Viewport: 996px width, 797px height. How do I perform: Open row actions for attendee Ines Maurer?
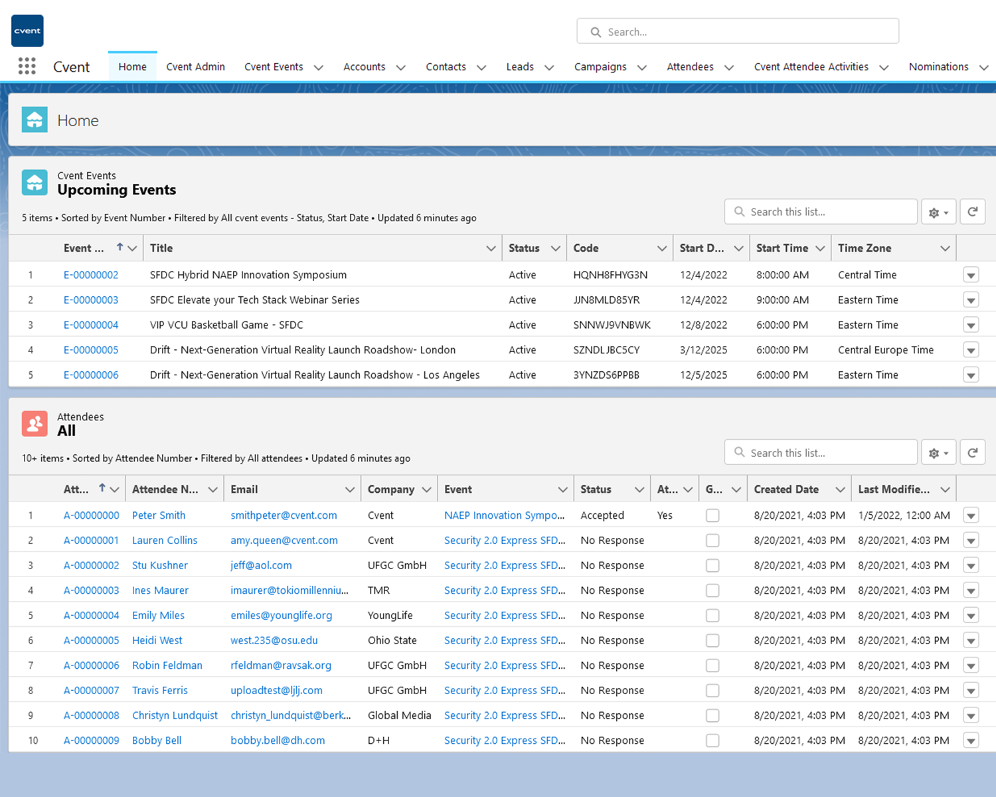(971, 590)
